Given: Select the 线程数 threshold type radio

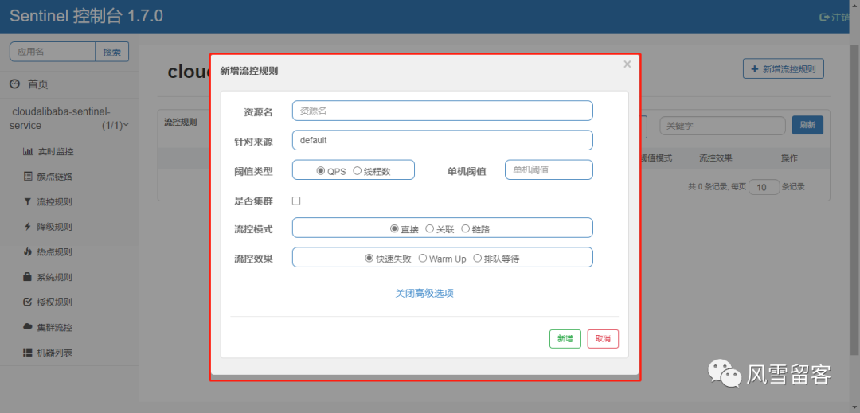Looking at the screenshot, I should [x=357, y=170].
